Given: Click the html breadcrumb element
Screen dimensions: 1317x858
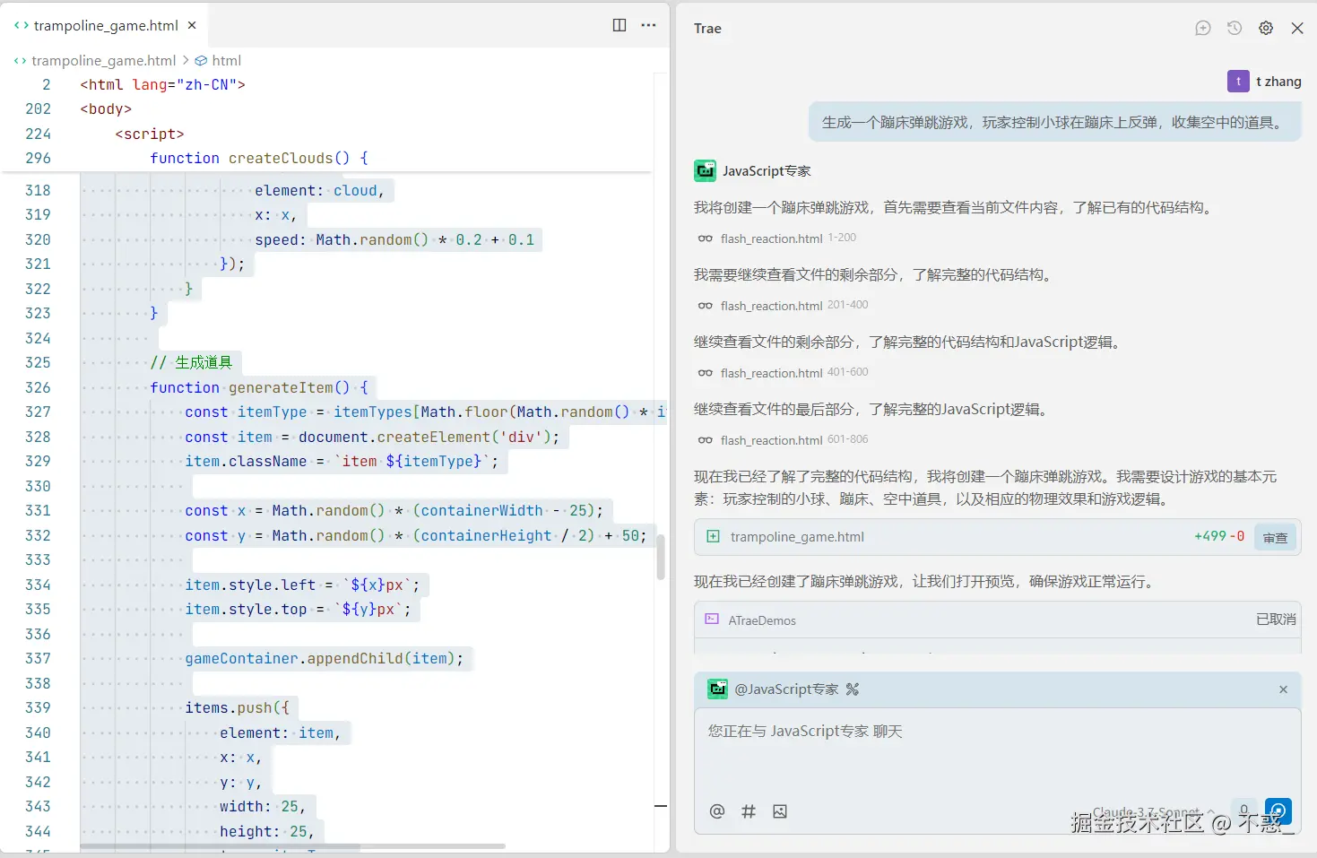Looking at the screenshot, I should pyautogui.click(x=226, y=60).
